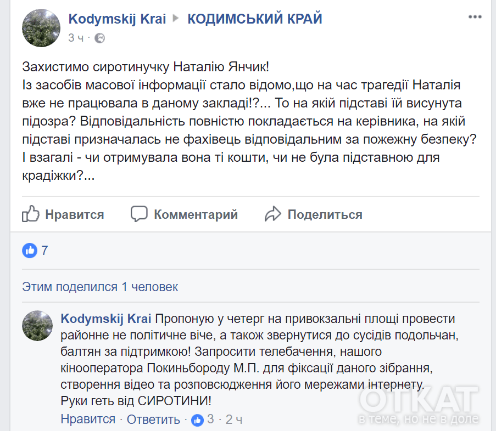Click the Share arrow icon

[273, 214]
